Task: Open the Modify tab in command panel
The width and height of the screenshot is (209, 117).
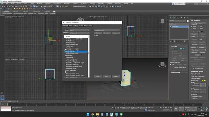Action: point(174,17)
